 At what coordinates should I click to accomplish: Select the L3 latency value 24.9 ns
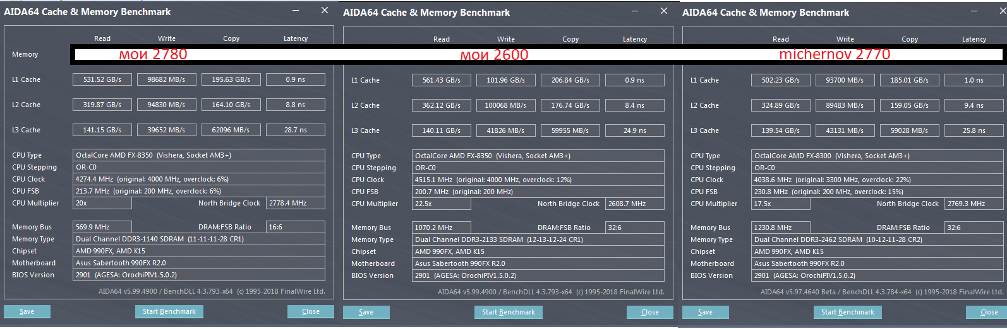coord(635,130)
